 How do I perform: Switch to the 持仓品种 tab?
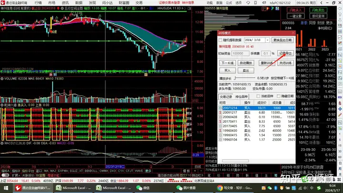(241, 96)
